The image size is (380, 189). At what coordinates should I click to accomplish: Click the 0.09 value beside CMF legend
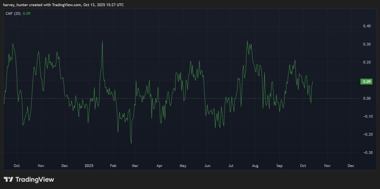26,13
